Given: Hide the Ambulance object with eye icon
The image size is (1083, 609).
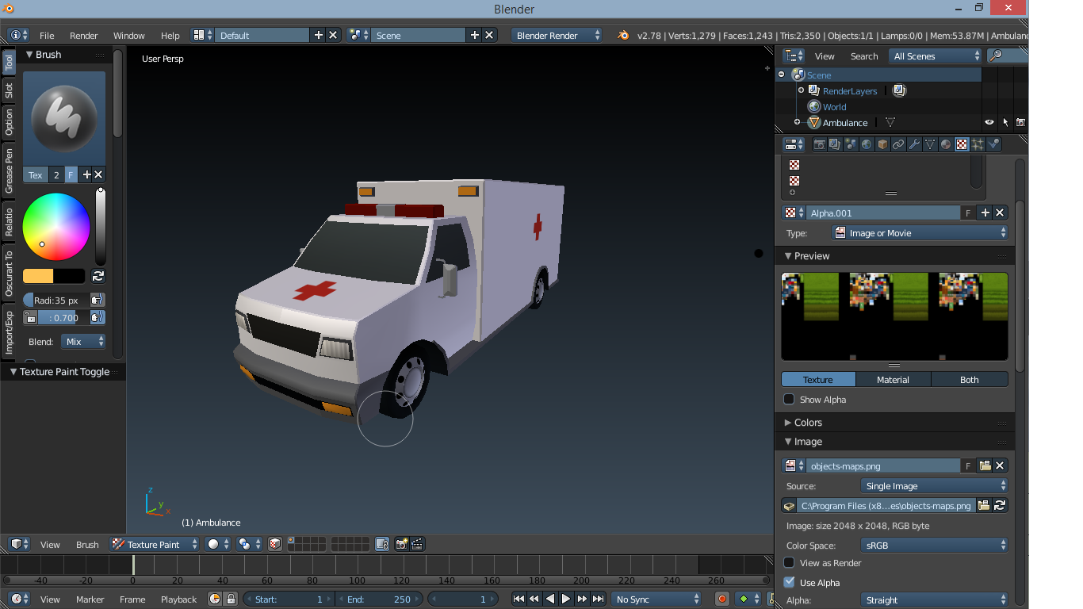Looking at the screenshot, I should pyautogui.click(x=989, y=123).
